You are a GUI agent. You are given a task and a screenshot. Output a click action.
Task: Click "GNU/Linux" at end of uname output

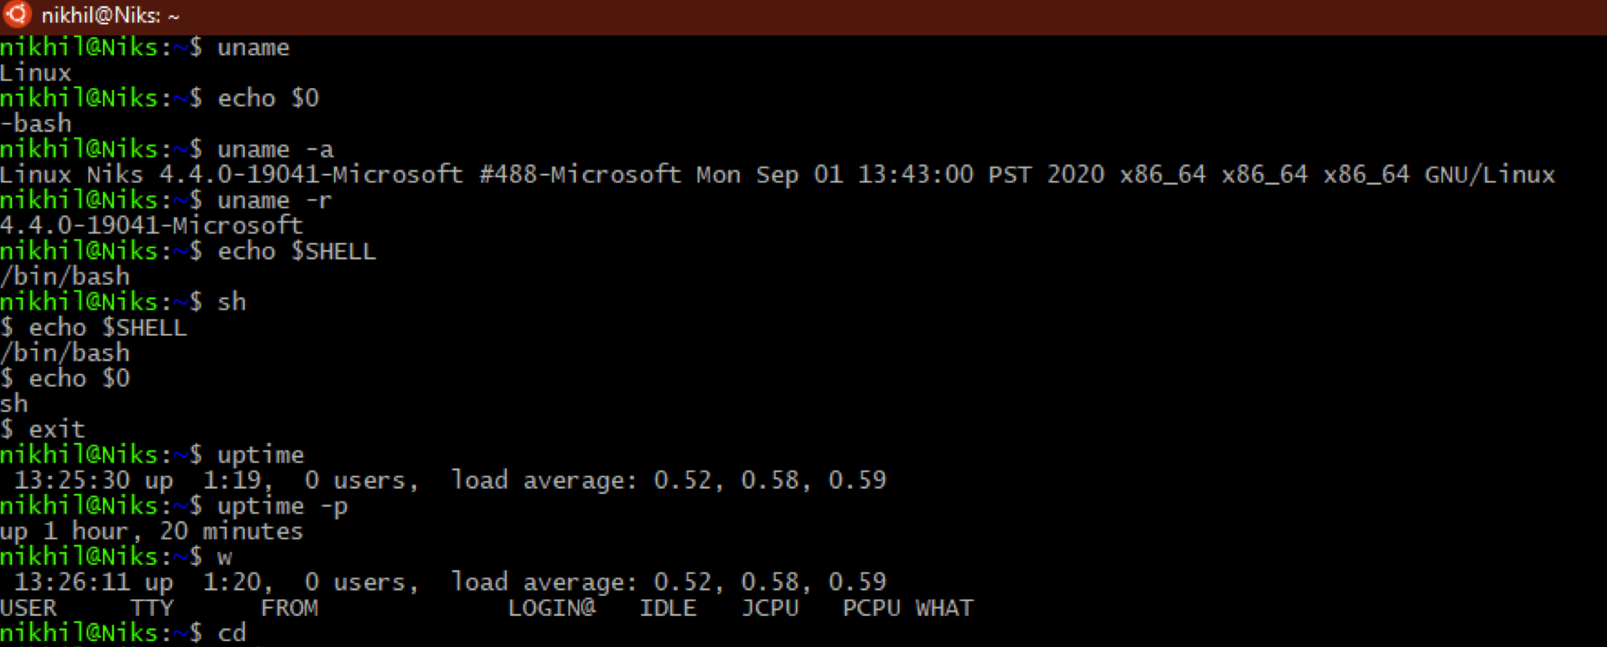click(x=1489, y=175)
